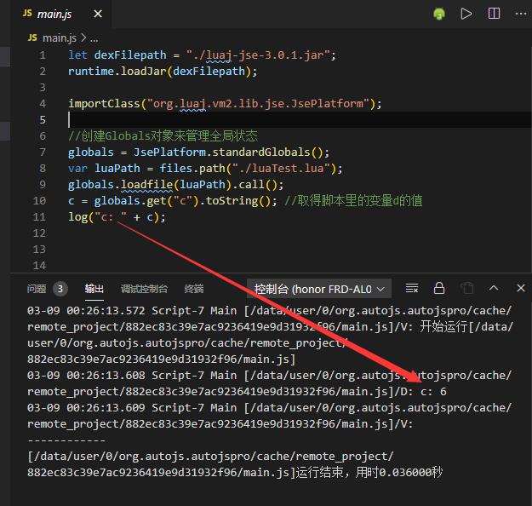This screenshot has width=532, height=506.
Task: Click line number 1 in the gutter
Action: [x=43, y=55]
